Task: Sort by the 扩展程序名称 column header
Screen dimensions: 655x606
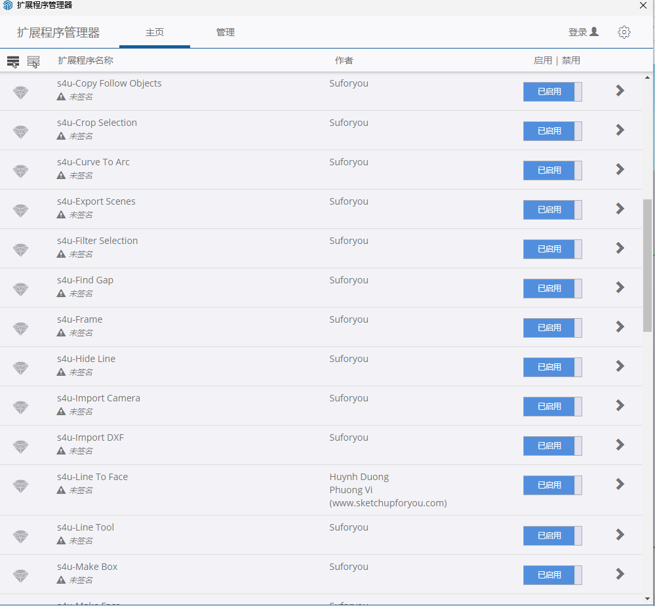Action: (85, 60)
